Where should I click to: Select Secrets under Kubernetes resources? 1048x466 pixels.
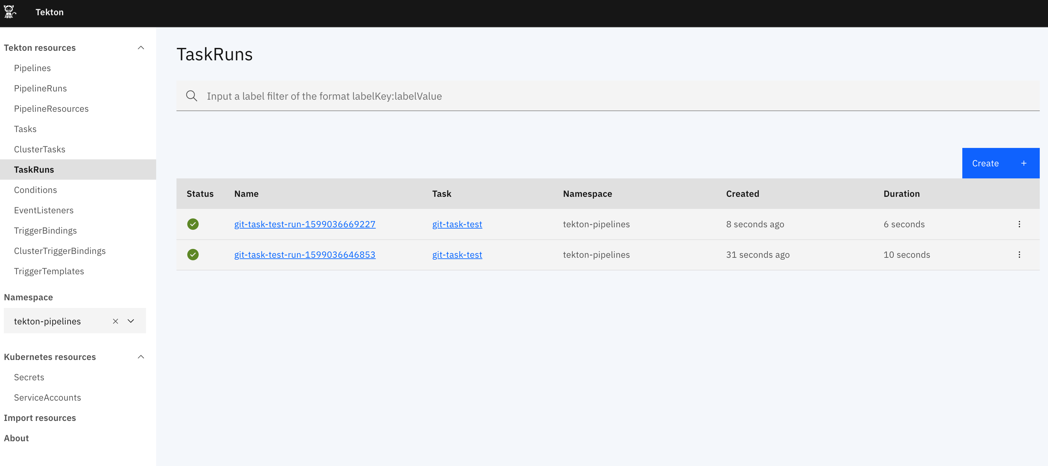pos(29,377)
